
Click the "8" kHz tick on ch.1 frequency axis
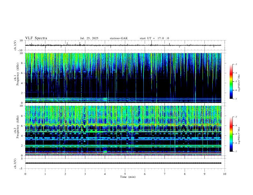(23, 63)
